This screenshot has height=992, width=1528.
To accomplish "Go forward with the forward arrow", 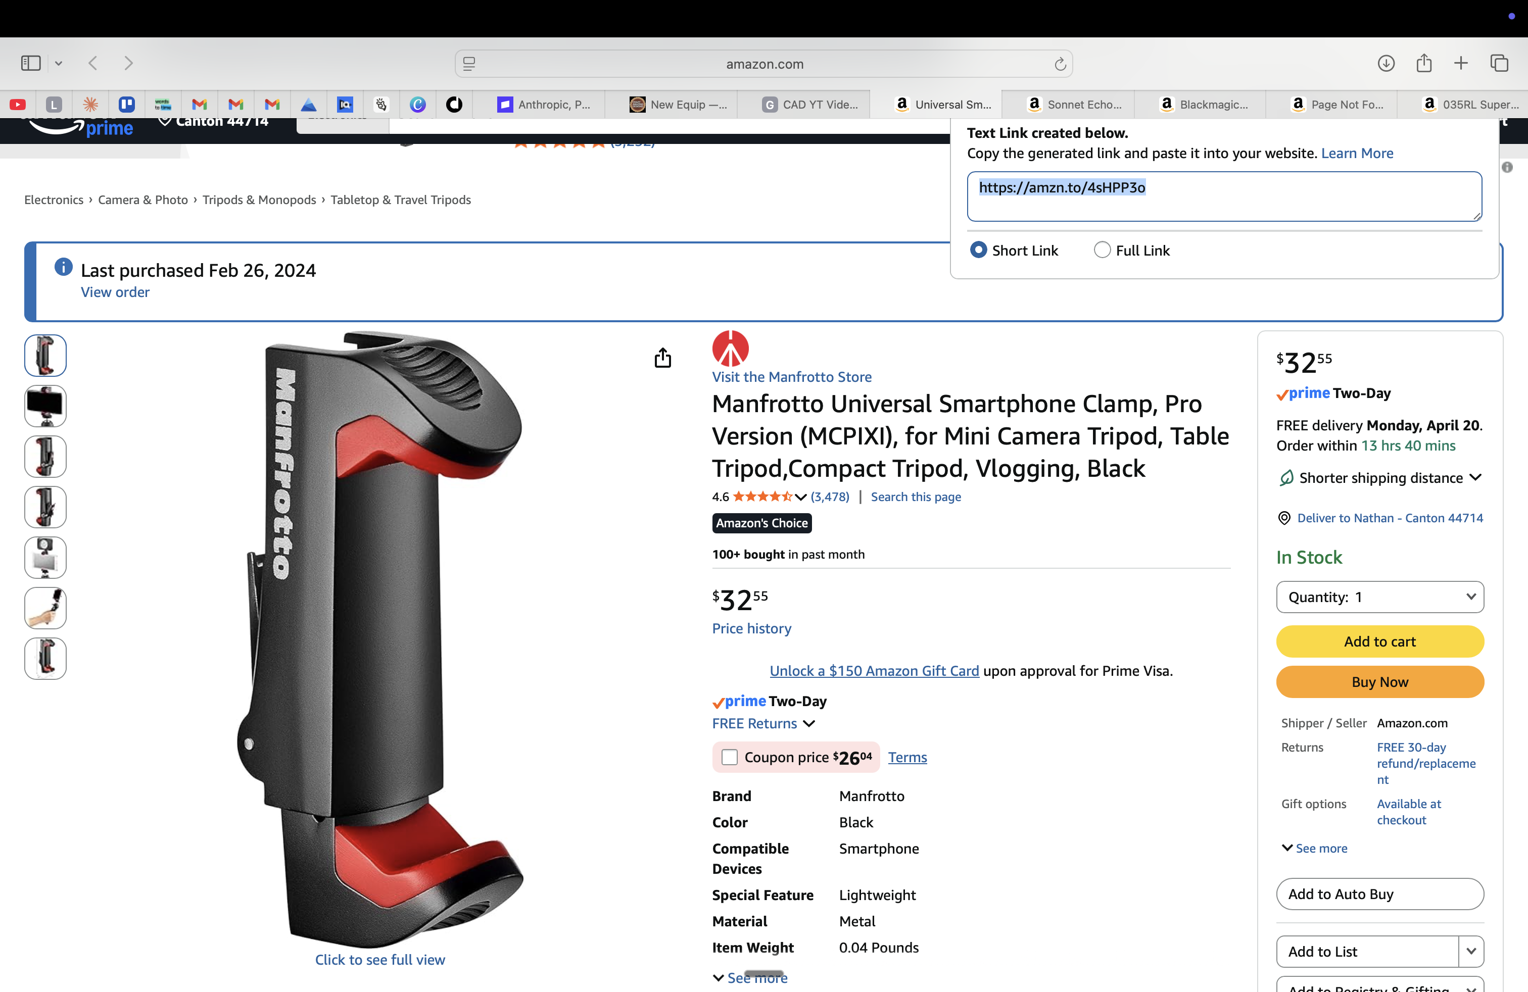I will point(128,63).
